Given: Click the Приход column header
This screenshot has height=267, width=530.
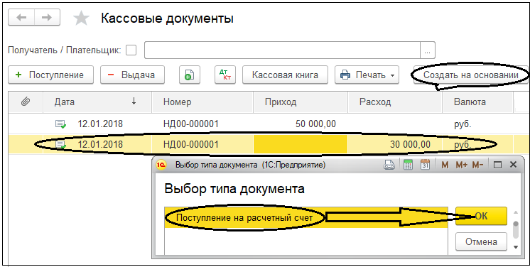Looking at the screenshot, I should (301, 102).
